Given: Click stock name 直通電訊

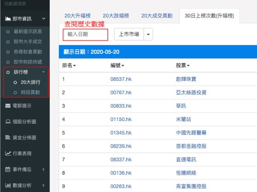Looking at the screenshot, I should [186, 159].
